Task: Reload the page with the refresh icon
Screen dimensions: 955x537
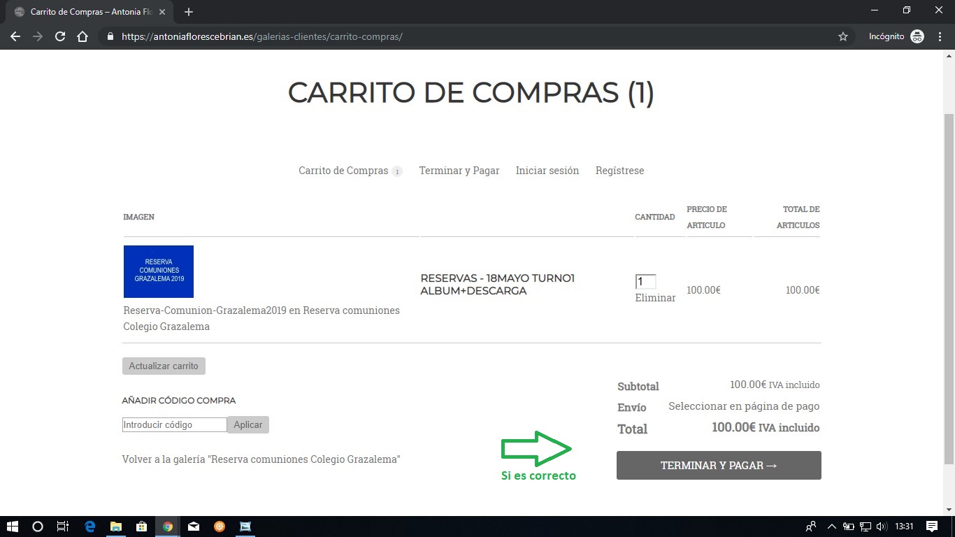Action: point(60,36)
